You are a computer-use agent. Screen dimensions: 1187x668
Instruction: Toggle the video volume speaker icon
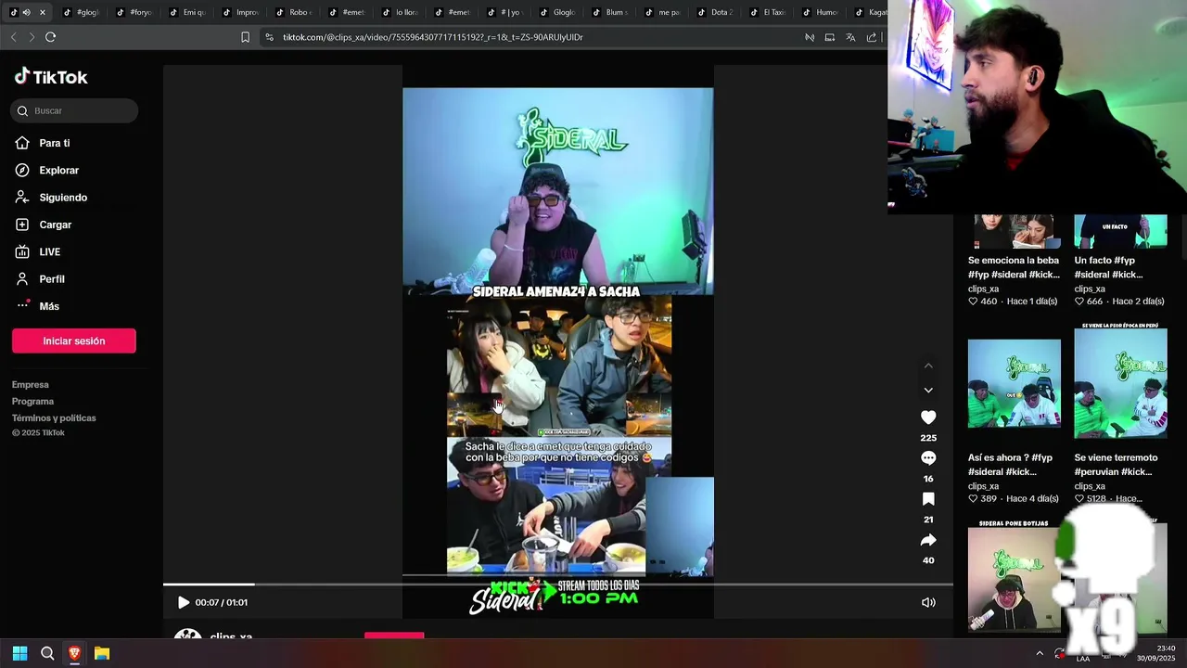928,602
